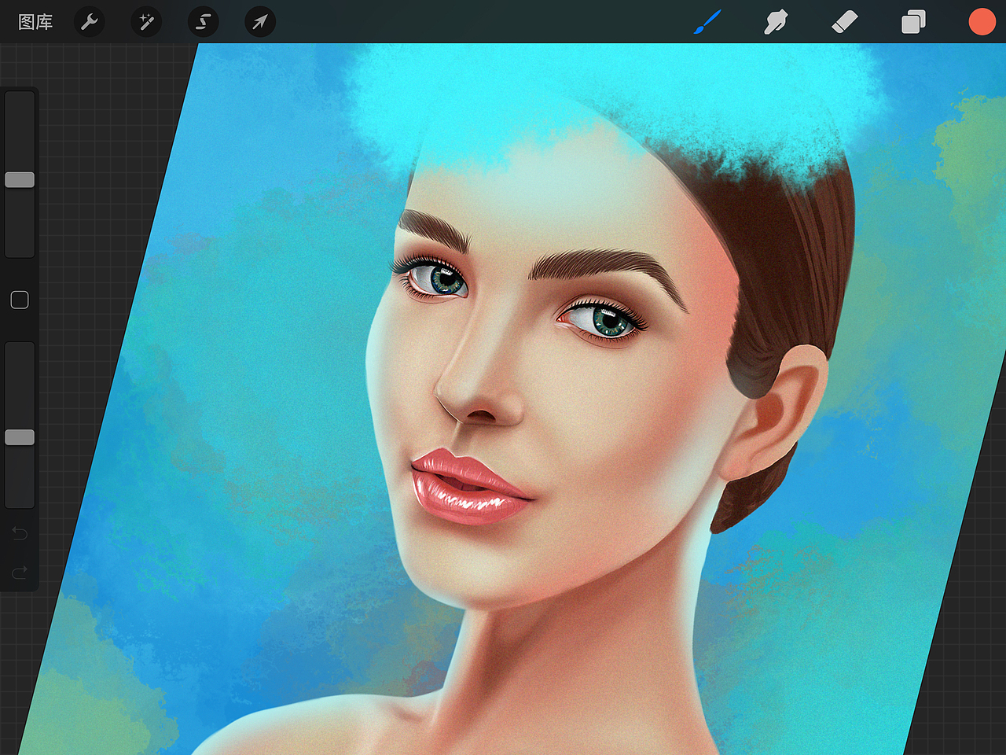Select the Eraser tool

(844, 22)
